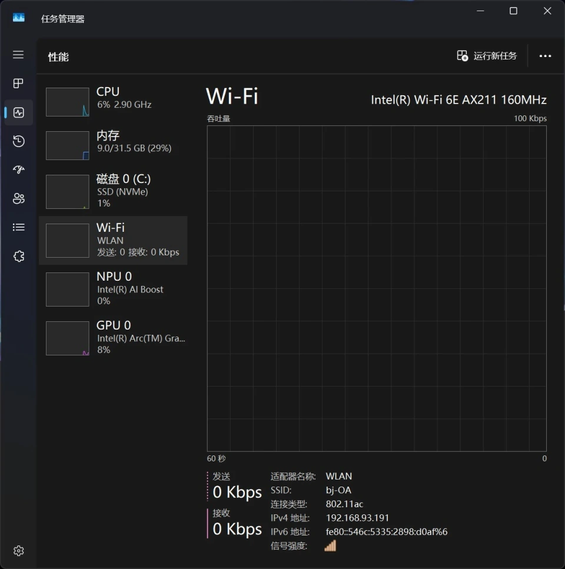Screen dimensions: 565x569
Task: Open the App history page icon
Action: (18, 141)
